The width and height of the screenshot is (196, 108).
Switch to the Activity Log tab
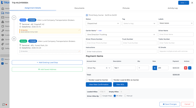tap(173, 8)
